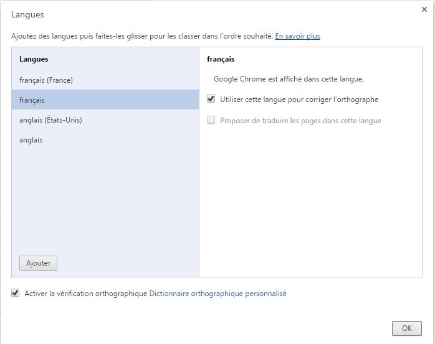Tick the 'Proposer de traduire' checkbox box

[211, 120]
